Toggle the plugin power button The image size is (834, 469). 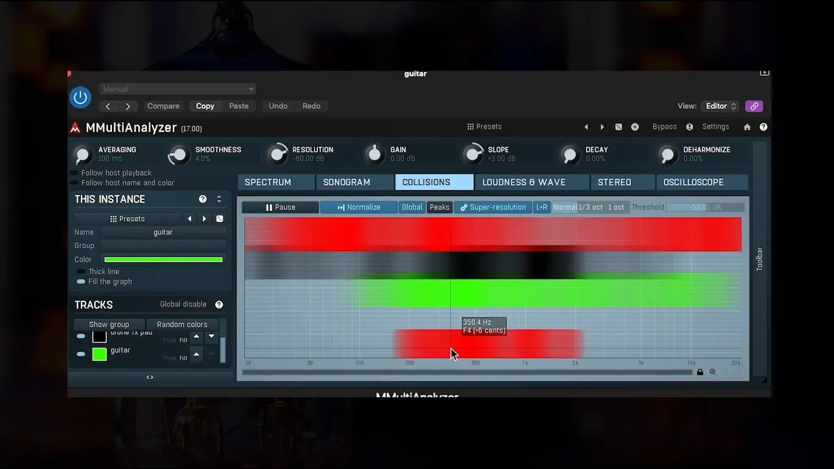[x=81, y=98]
